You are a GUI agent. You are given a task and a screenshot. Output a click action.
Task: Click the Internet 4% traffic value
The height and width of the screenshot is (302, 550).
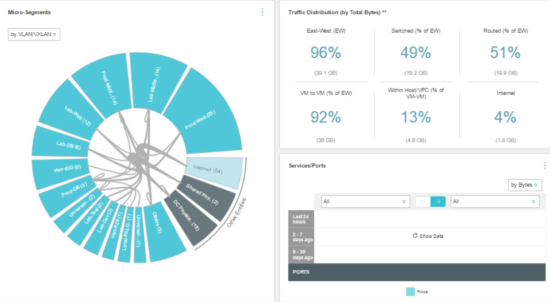[x=505, y=118]
